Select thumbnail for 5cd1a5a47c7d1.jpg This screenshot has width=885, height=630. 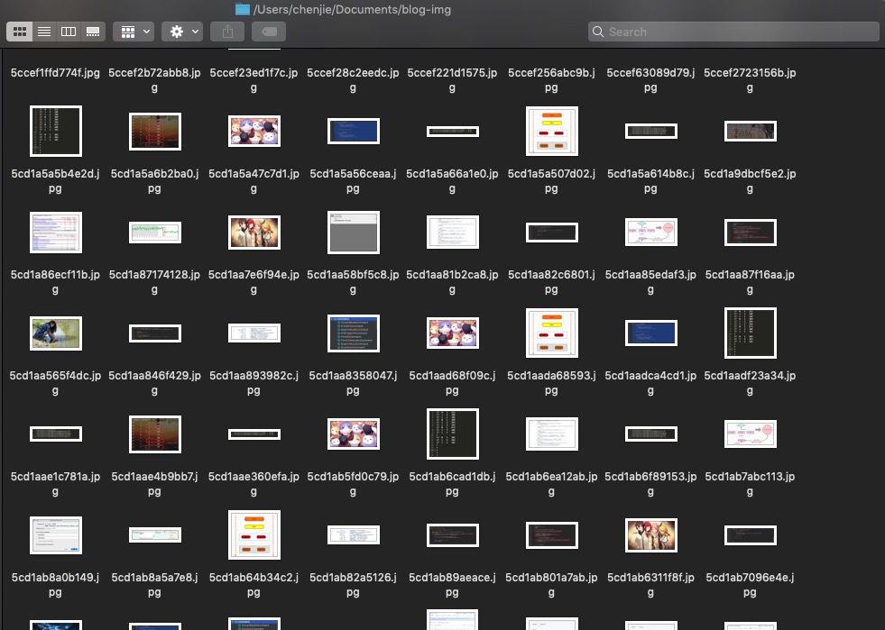point(254,131)
